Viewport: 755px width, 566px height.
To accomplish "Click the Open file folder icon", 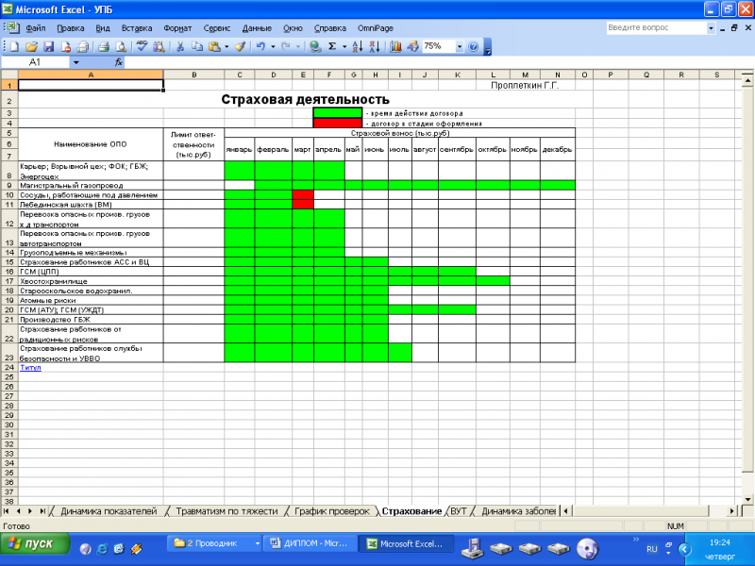I will pyautogui.click(x=31, y=46).
